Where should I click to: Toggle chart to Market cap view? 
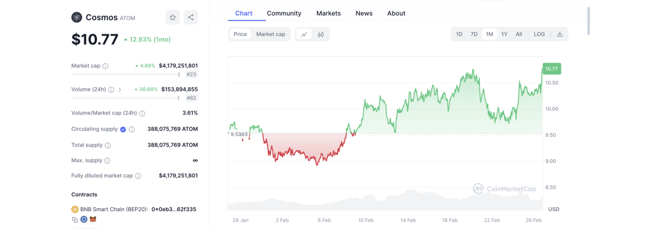pyautogui.click(x=271, y=34)
